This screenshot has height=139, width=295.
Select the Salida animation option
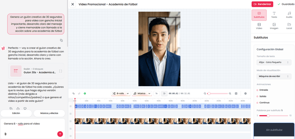pos(261,96)
